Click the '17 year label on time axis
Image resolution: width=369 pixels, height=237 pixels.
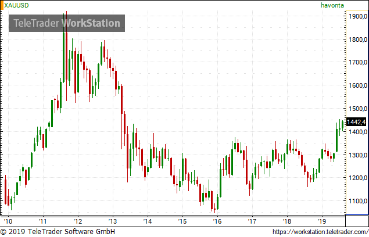click(252, 221)
